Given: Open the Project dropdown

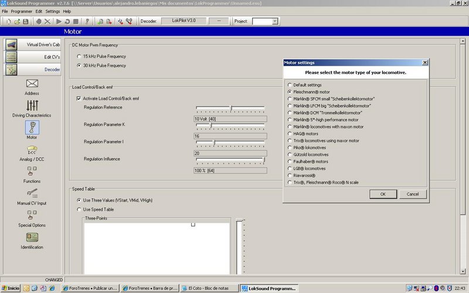Looking at the screenshot, I should pos(275,21).
